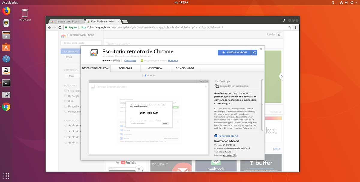Switch to the Opiniones tab
360x182 pixels.
tap(125, 68)
